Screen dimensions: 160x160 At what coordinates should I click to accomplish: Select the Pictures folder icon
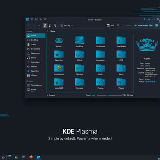click(x=80, y=82)
